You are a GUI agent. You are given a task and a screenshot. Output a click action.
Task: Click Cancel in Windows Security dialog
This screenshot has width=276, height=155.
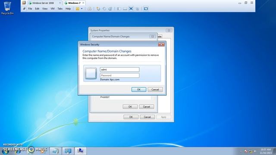(x=155, y=90)
